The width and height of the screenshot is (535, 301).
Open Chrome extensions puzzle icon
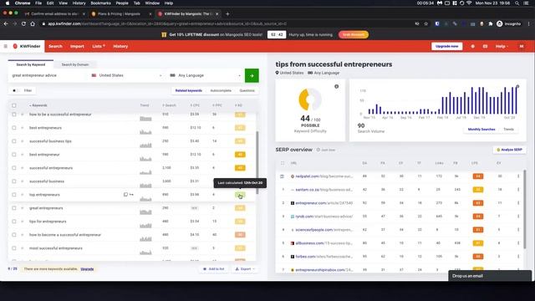pos(491,24)
